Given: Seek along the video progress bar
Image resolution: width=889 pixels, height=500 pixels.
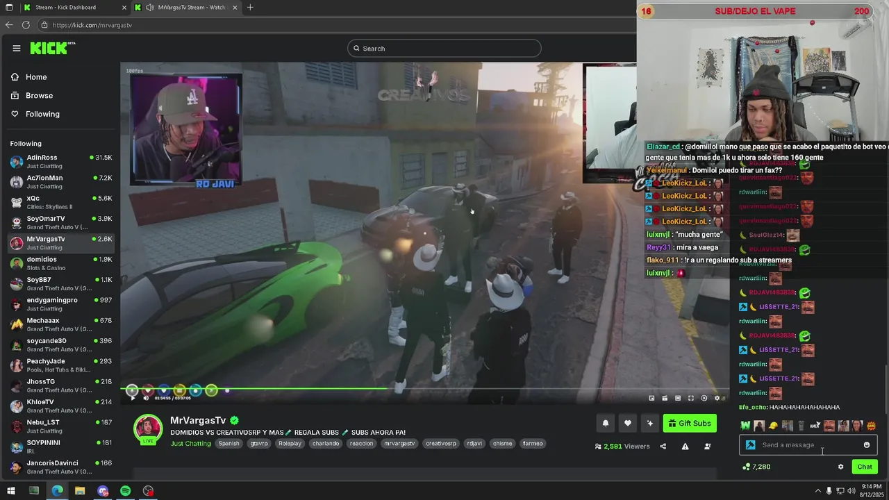Looking at the screenshot, I should tap(424, 389).
